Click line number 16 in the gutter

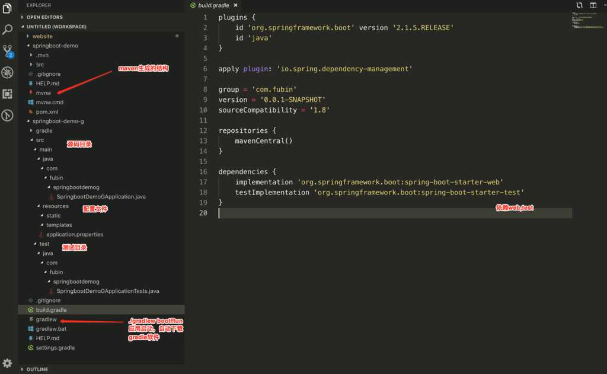pos(203,171)
